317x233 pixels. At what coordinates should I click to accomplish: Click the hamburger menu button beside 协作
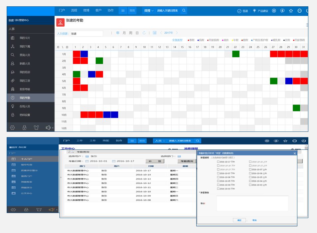tap(123, 11)
